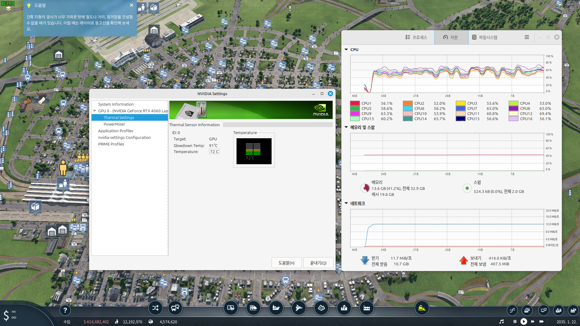Select GPU 0 NVIDIA GeForce RTX 4060 entry
Viewport: 580px width, 326px height.
click(x=133, y=111)
